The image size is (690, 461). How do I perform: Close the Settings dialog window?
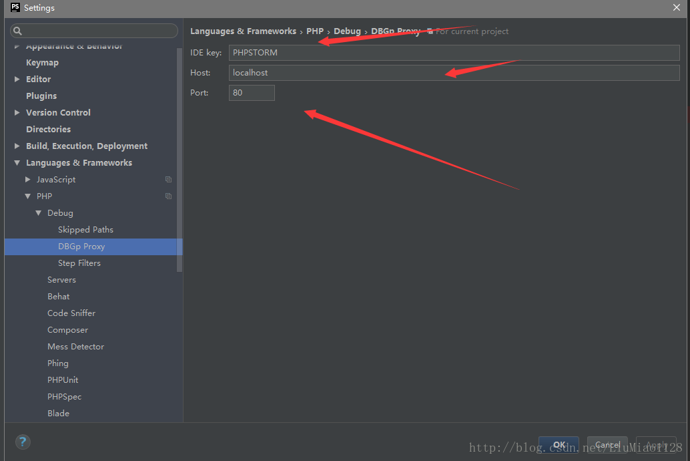point(677,7)
